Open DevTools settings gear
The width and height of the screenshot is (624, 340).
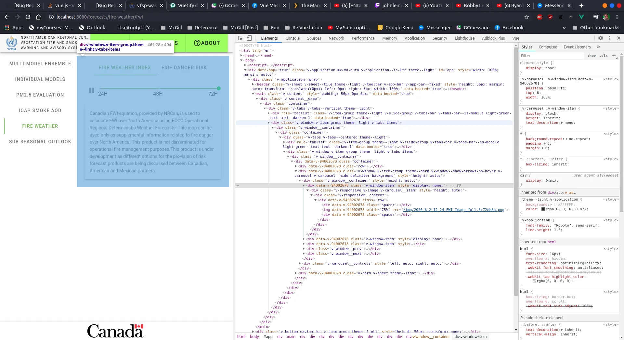tap(601, 38)
